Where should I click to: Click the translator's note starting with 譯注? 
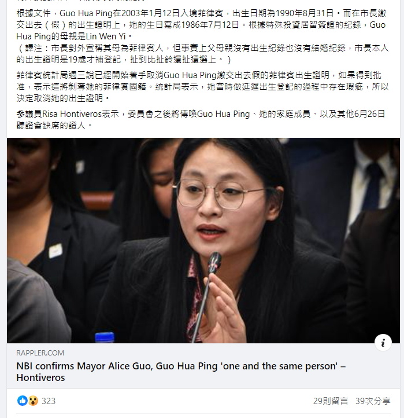coord(202,54)
